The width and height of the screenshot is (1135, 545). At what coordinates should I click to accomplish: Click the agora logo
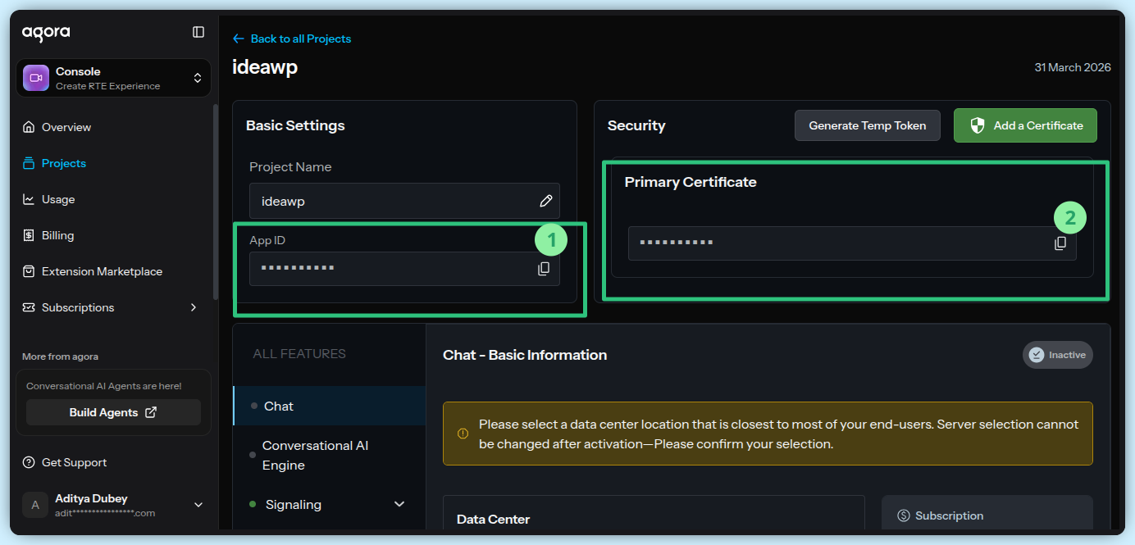coord(46,33)
